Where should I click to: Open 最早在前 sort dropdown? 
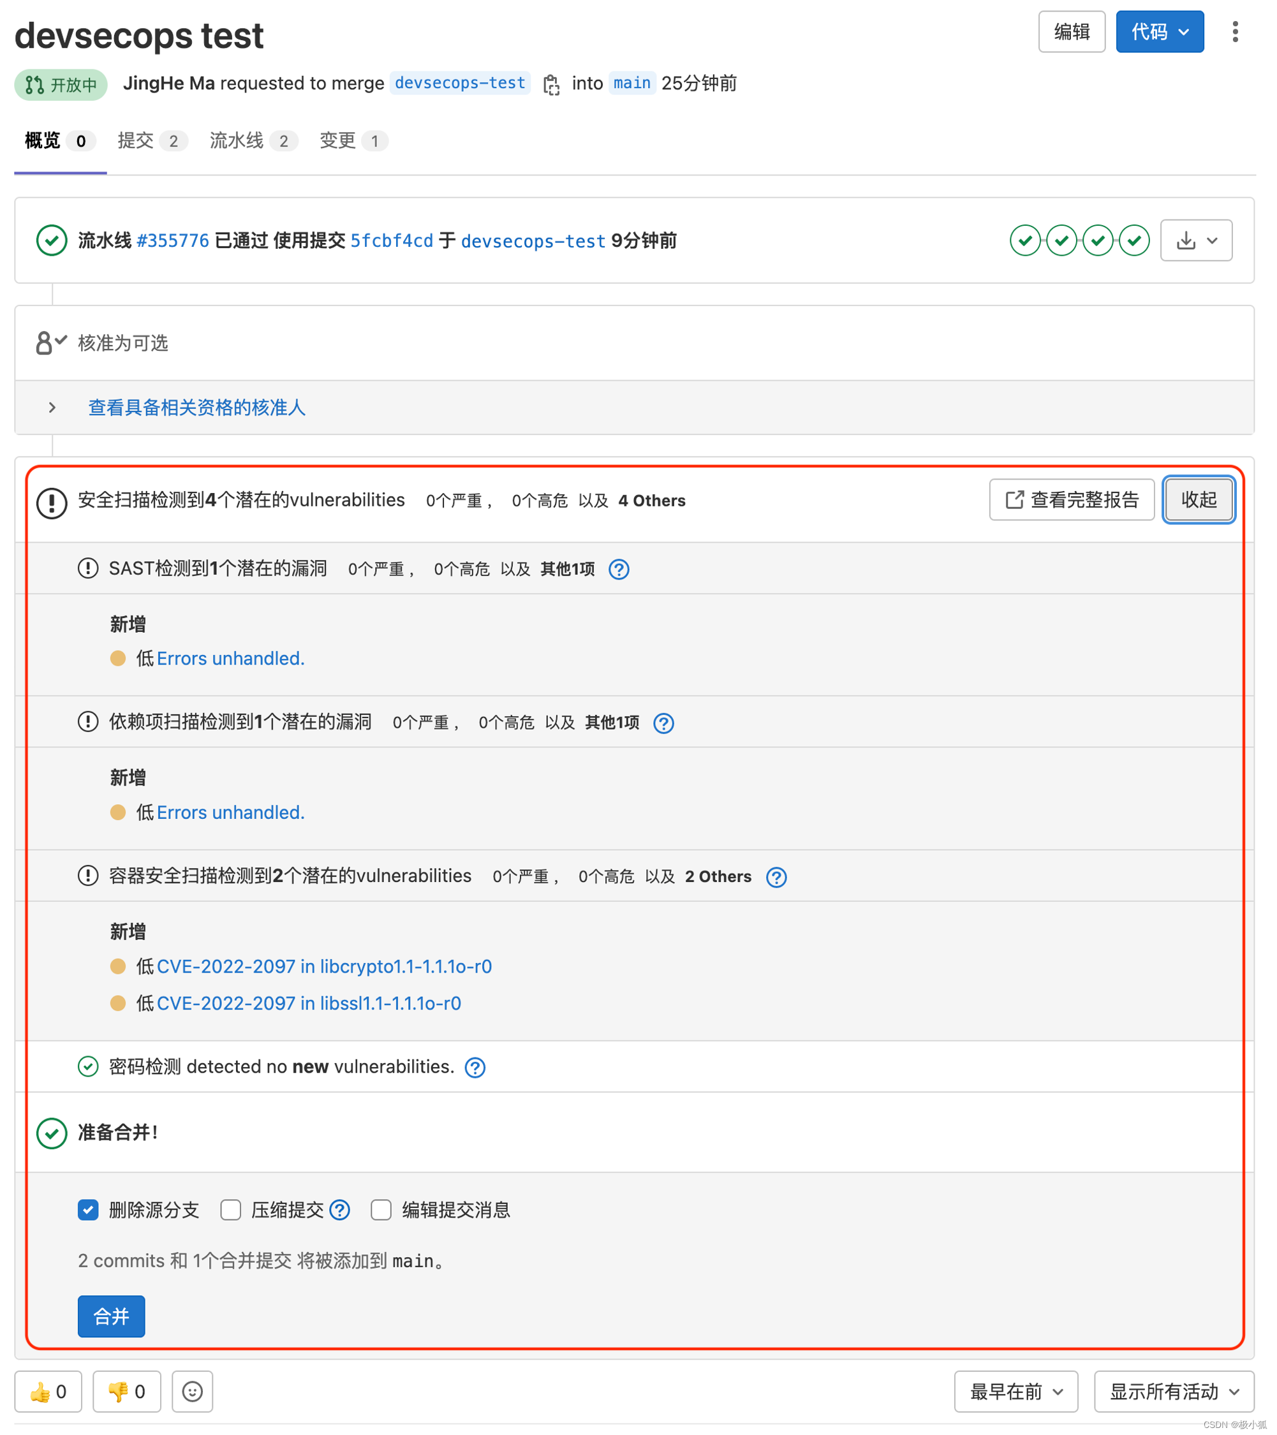1016,1391
